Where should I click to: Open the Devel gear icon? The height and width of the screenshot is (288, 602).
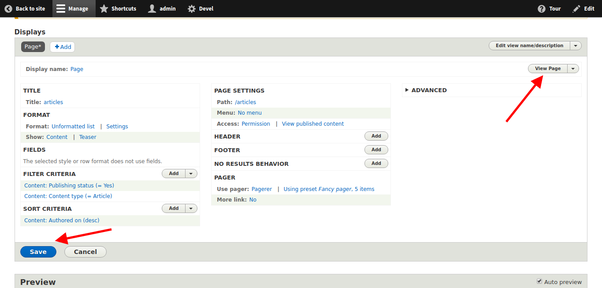click(189, 8)
